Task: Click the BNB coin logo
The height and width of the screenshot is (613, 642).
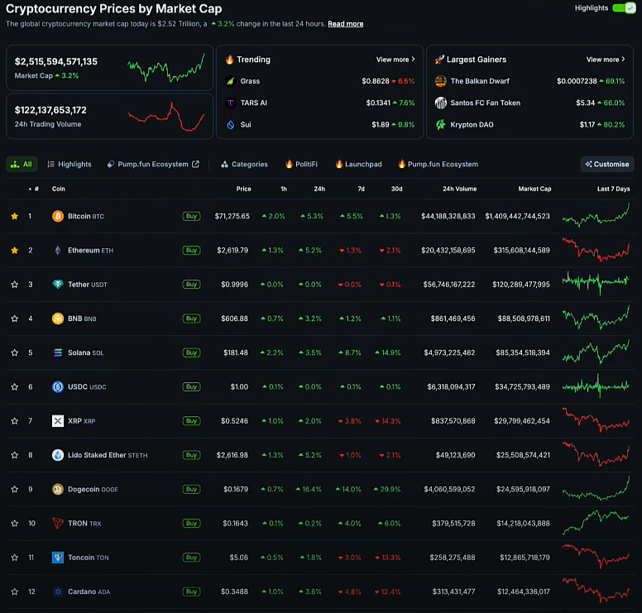Action: (58, 318)
